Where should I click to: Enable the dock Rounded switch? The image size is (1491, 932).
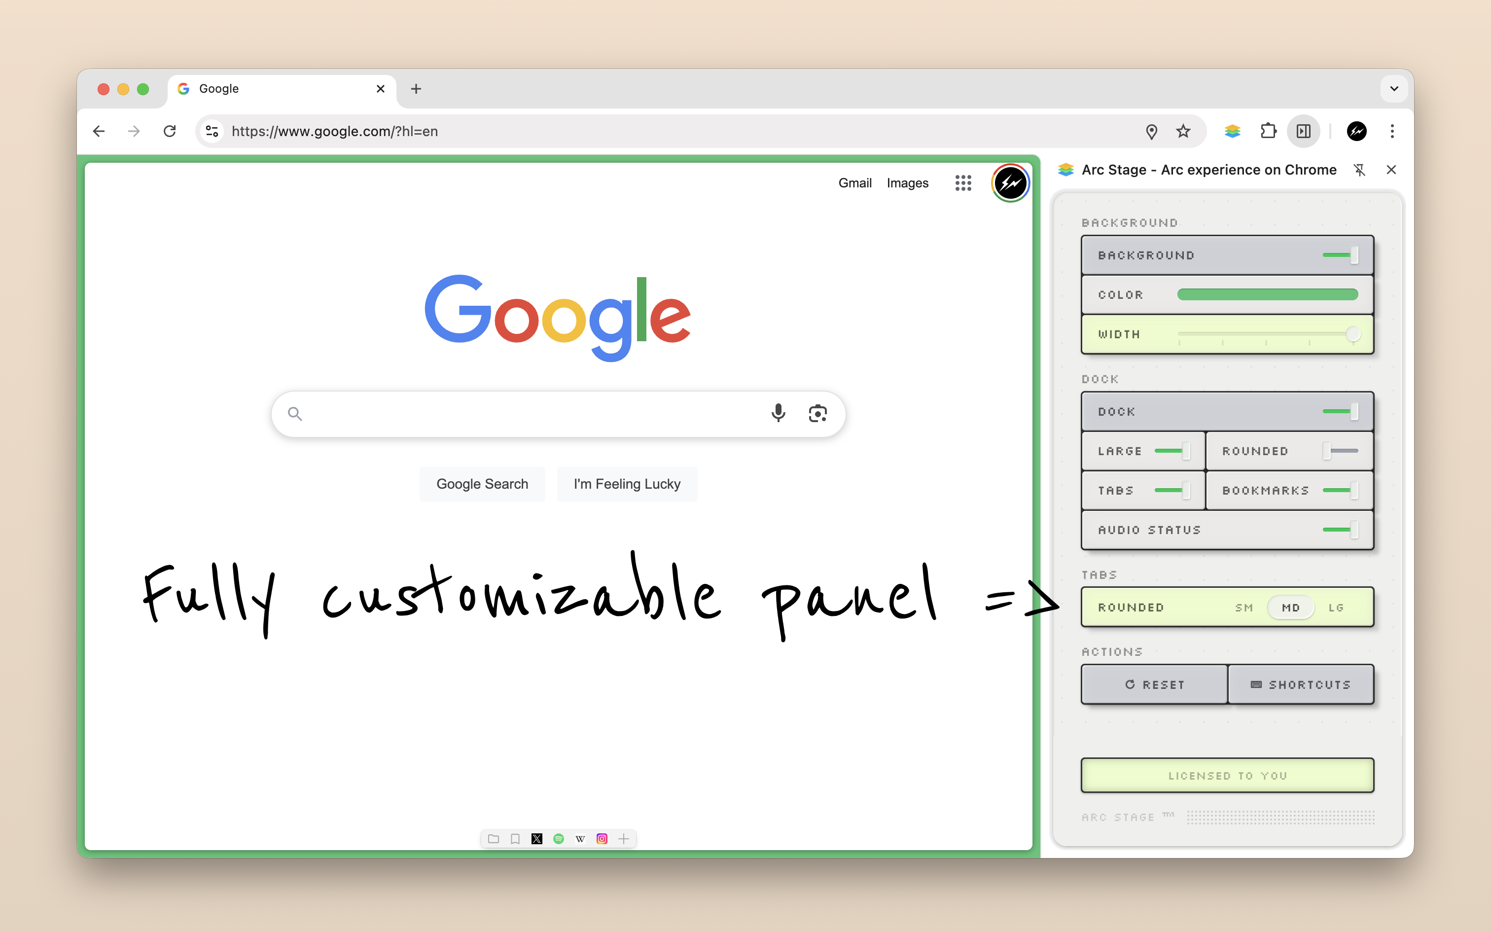click(x=1340, y=451)
